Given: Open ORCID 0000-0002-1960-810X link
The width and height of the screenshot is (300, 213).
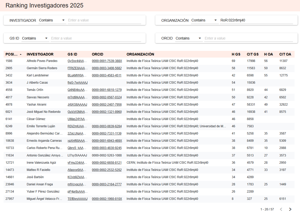Looking at the screenshot, I should coord(107,199).
